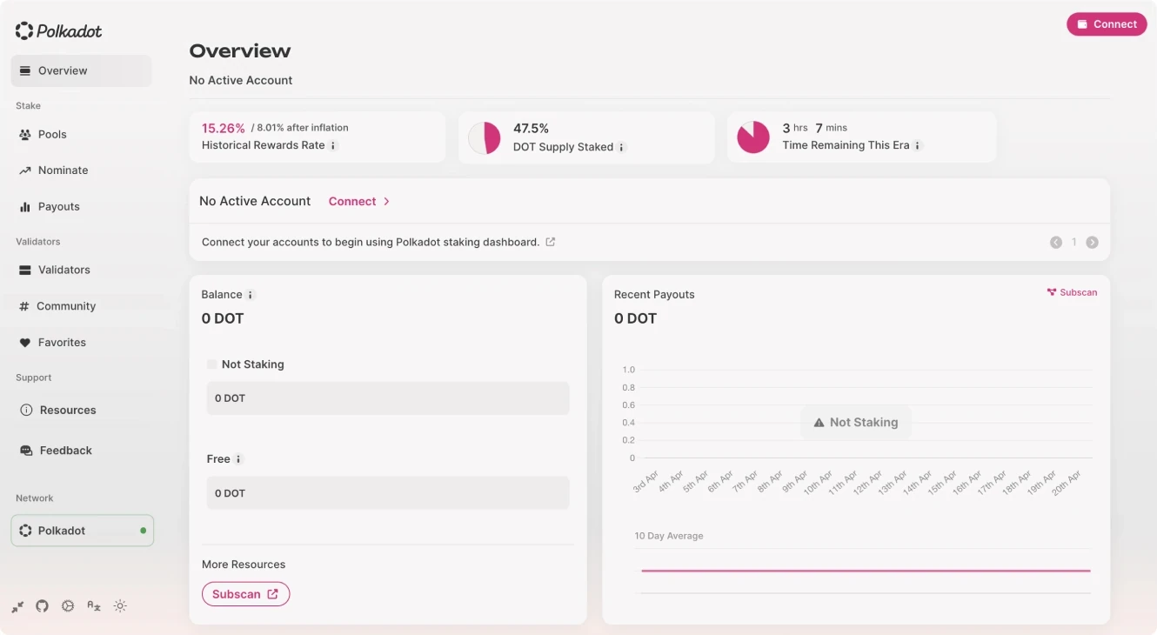Open the Overview menu item
This screenshot has width=1157, height=635.
pos(81,70)
